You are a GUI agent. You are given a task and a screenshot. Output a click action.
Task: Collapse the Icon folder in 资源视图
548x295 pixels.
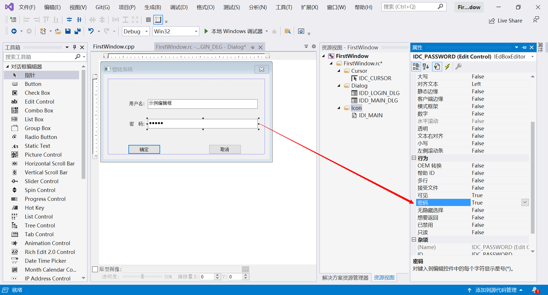(339, 108)
